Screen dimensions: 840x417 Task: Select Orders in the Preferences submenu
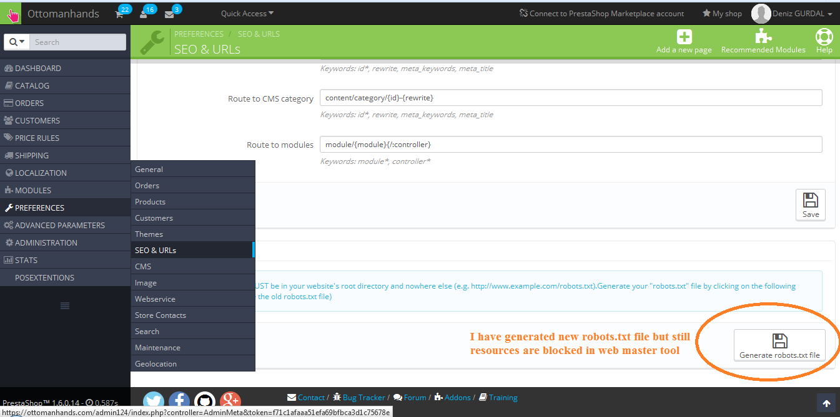(x=192, y=185)
